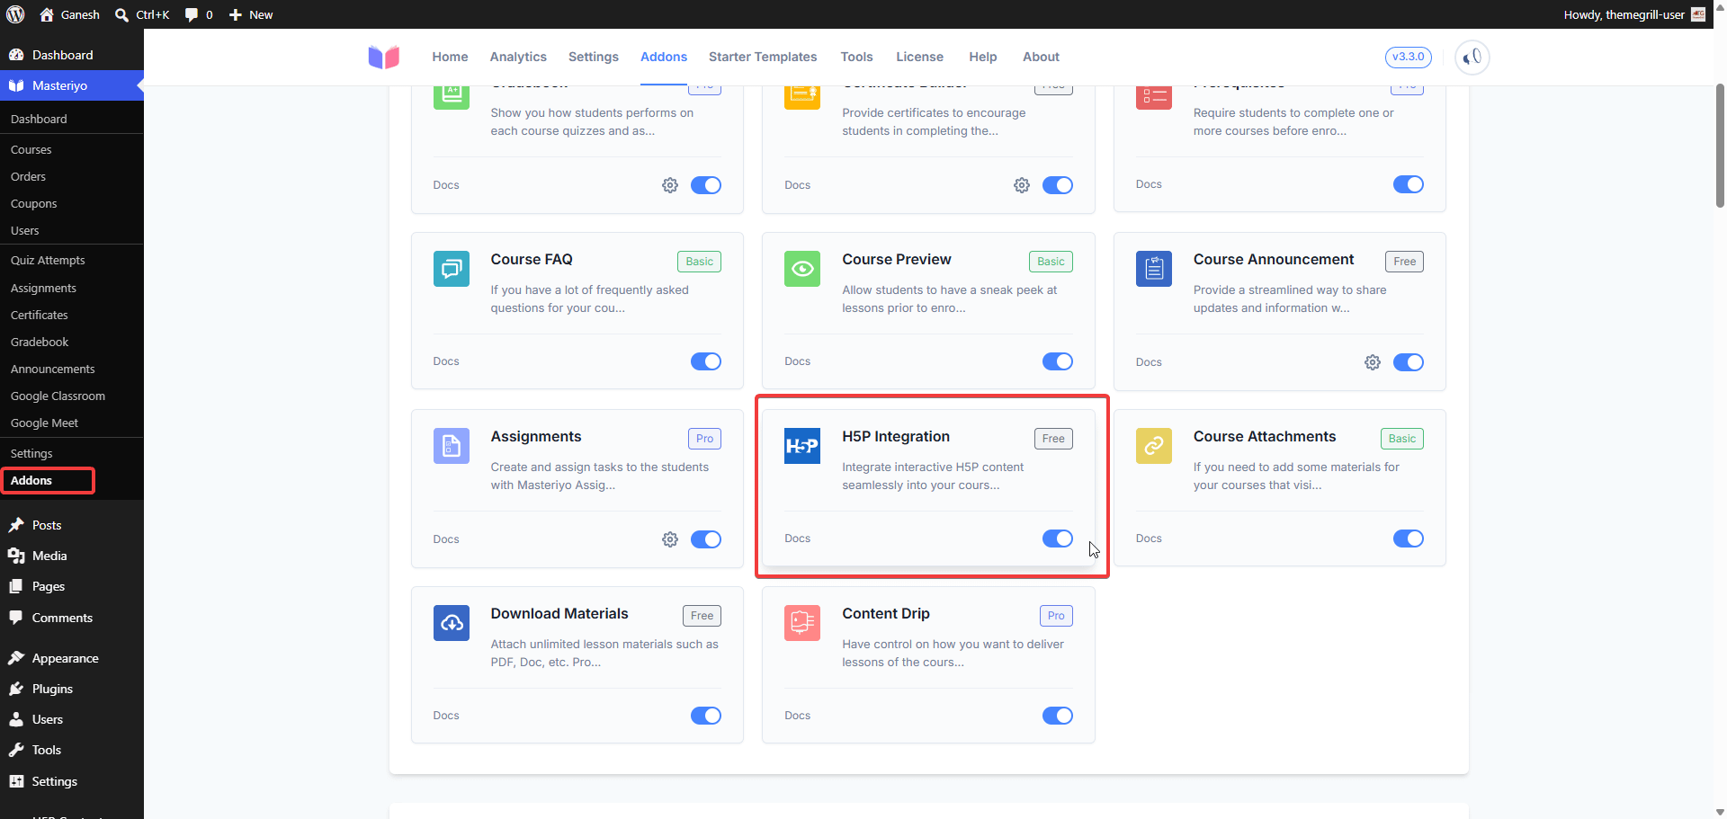The height and width of the screenshot is (819, 1727).
Task: Open the About tab
Action: (1041, 57)
